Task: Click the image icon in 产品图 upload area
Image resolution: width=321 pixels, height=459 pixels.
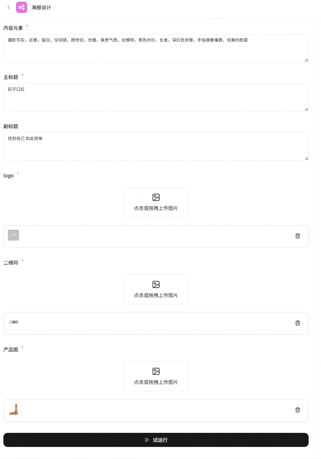Action: click(156, 371)
